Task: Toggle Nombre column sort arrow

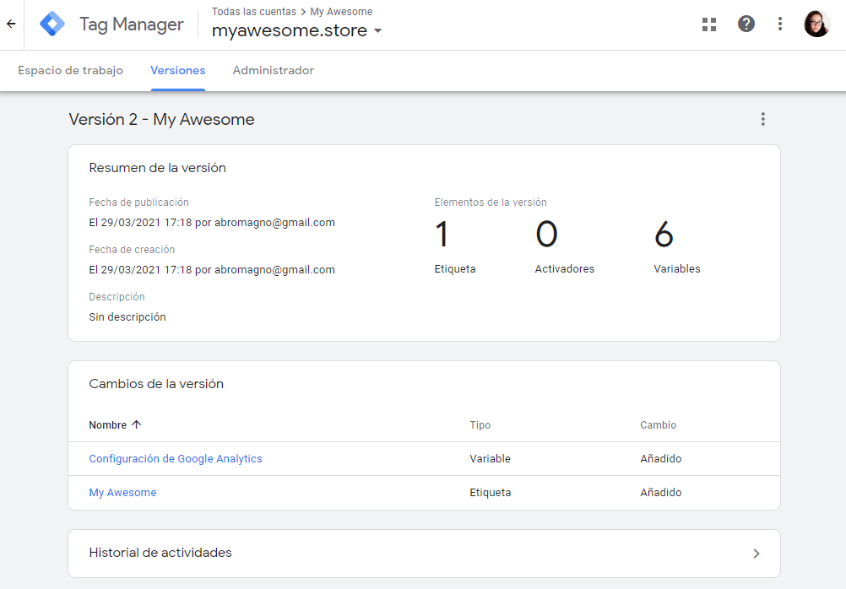Action: 137,424
